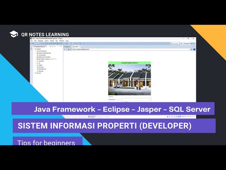Click the Maven Dependencies label
This screenshot has width=226, height=170.
pyautogui.click(x=45, y=53)
